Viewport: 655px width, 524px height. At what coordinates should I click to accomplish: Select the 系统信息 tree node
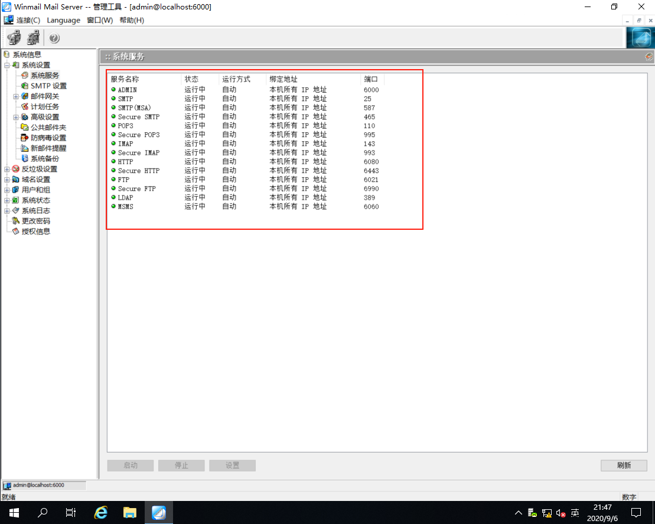tap(27, 55)
